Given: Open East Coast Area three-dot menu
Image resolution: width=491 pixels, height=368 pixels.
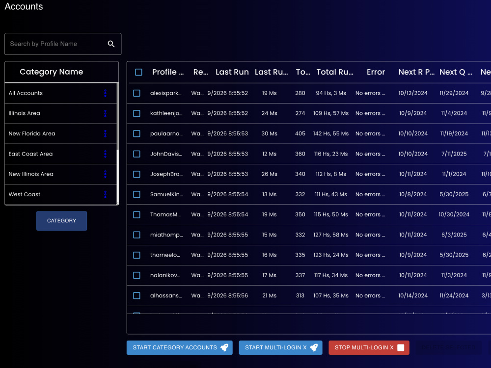Looking at the screenshot, I should 105,154.
